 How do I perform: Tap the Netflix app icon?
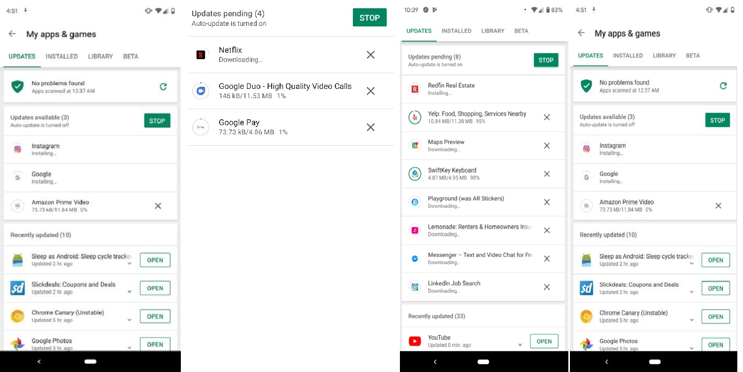tap(201, 55)
